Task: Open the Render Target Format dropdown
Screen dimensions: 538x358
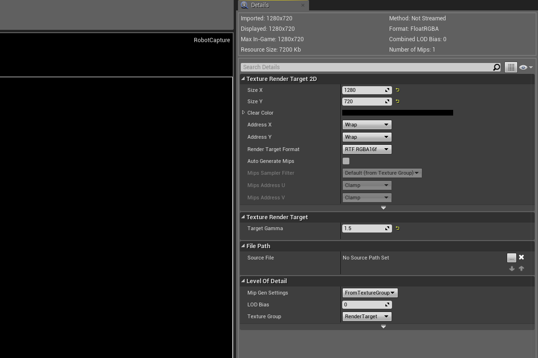Action: point(367,149)
